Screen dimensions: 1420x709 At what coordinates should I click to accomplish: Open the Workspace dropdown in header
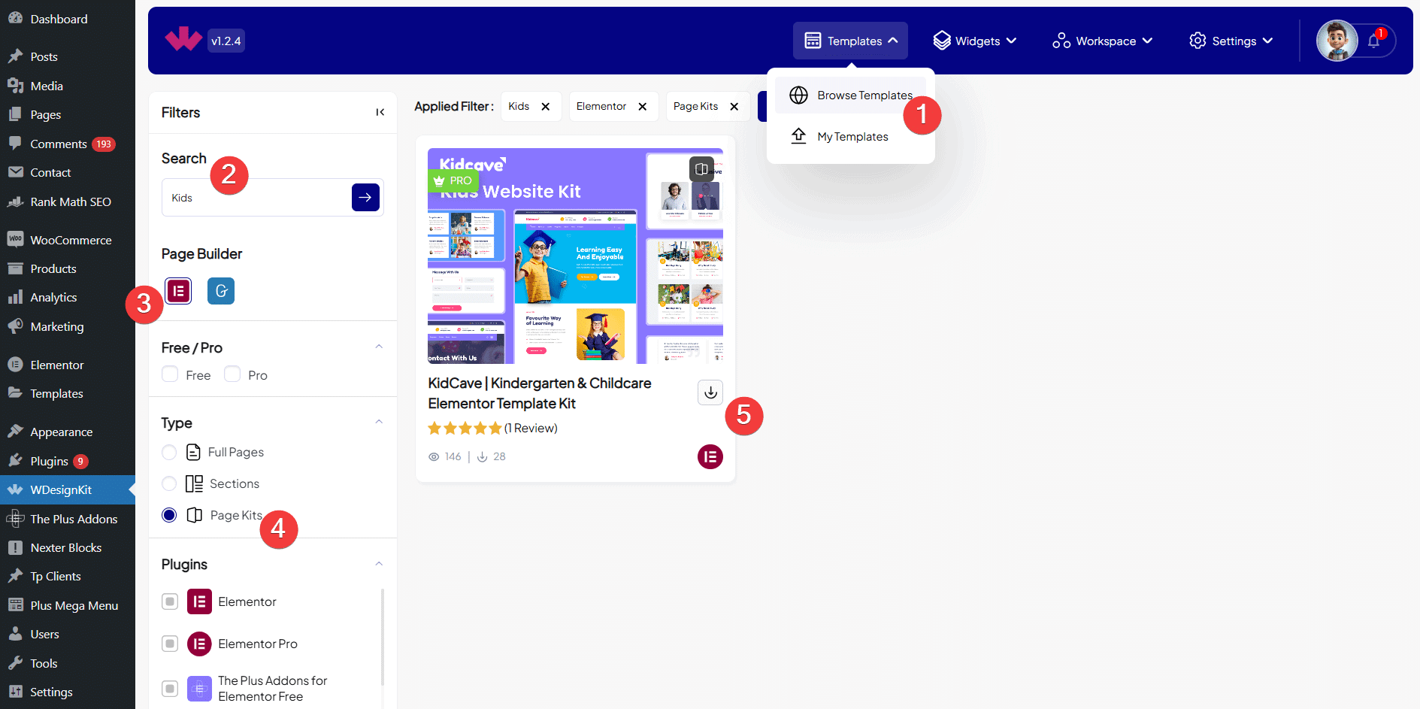[1102, 41]
